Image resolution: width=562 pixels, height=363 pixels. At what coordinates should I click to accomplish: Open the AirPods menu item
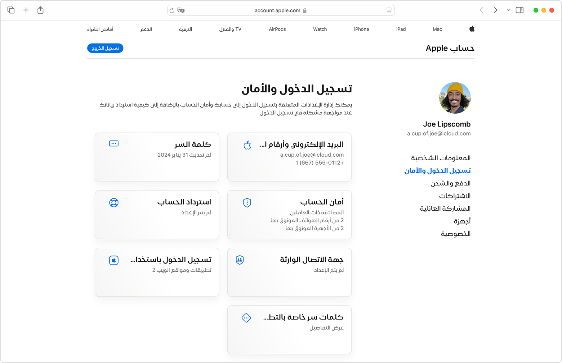click(277, 29)
